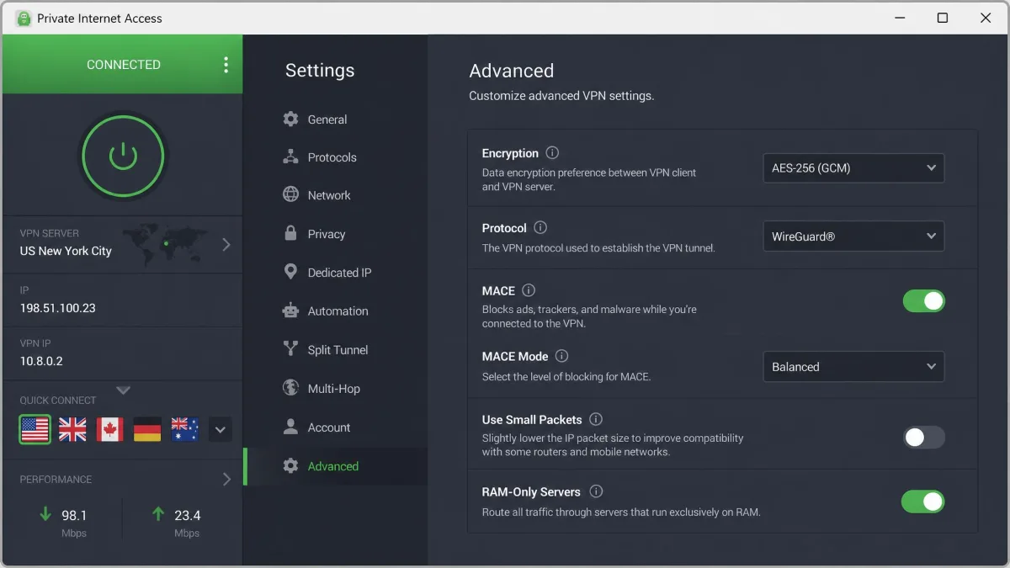Click the Privacy padlock icon
1010x568 pixels.
point(290,233)
